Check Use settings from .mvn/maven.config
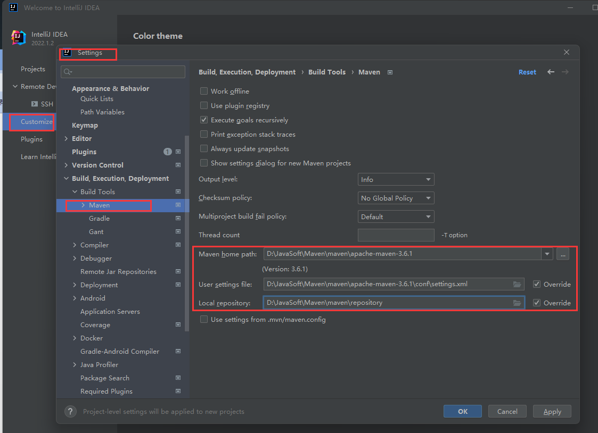Viewport: 598px width, 433px height. [204, 320]
